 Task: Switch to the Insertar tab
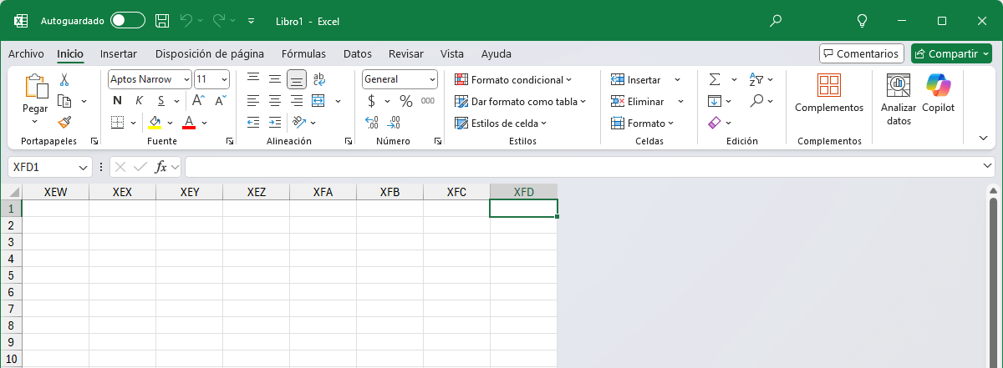pos(119,53)
